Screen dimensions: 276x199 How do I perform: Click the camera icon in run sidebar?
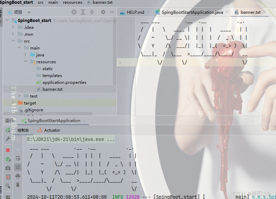pyautogui.click(x=8, y=168)
